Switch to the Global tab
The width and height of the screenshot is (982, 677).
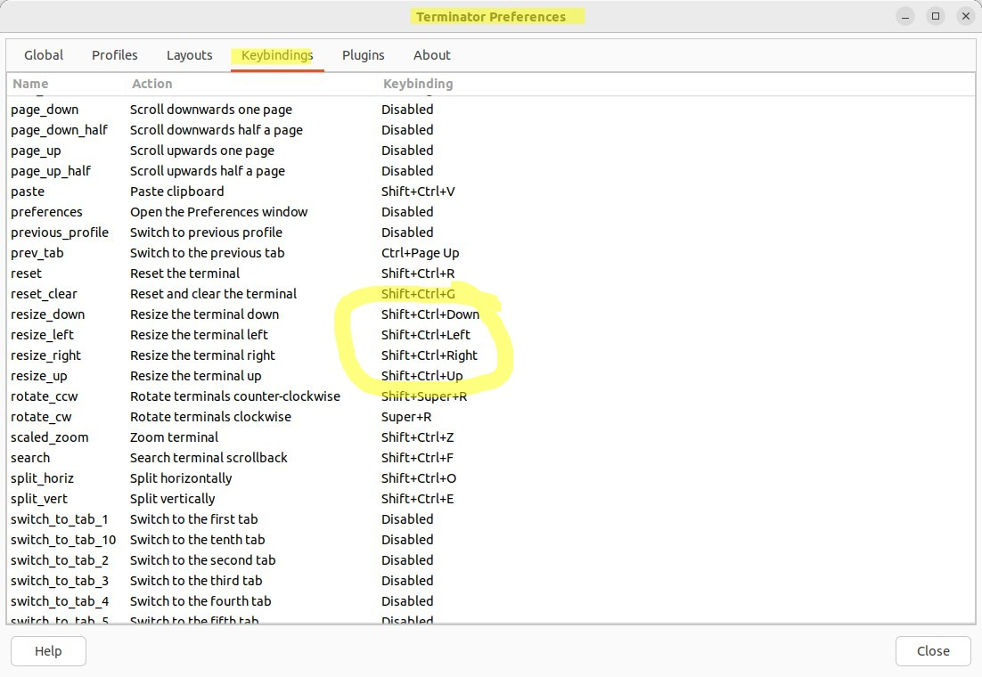43,55
